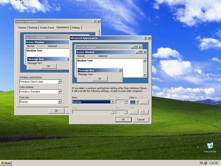The height and width of the screenshot is (166, 221).
Task: Switch to the Themes tab
Action: [x=22, y=28]
